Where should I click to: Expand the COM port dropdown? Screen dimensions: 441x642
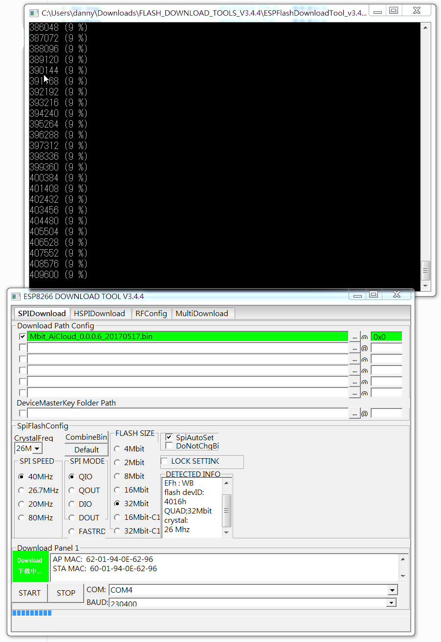click(392, 590)
